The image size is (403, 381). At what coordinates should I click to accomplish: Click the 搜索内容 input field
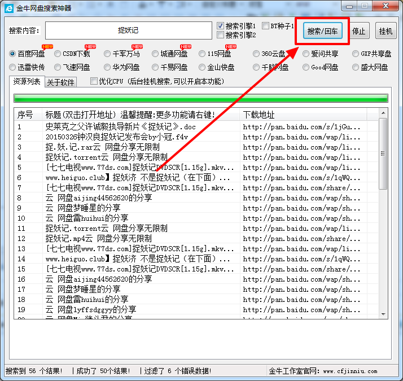129,30
